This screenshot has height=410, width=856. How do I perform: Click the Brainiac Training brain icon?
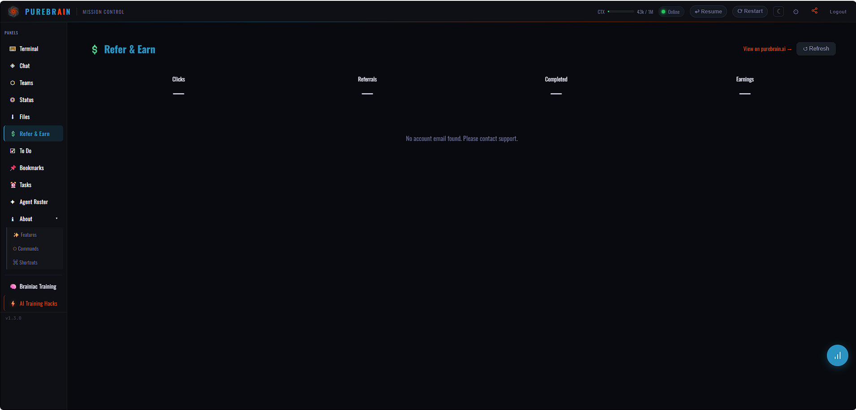pos(13,286)
